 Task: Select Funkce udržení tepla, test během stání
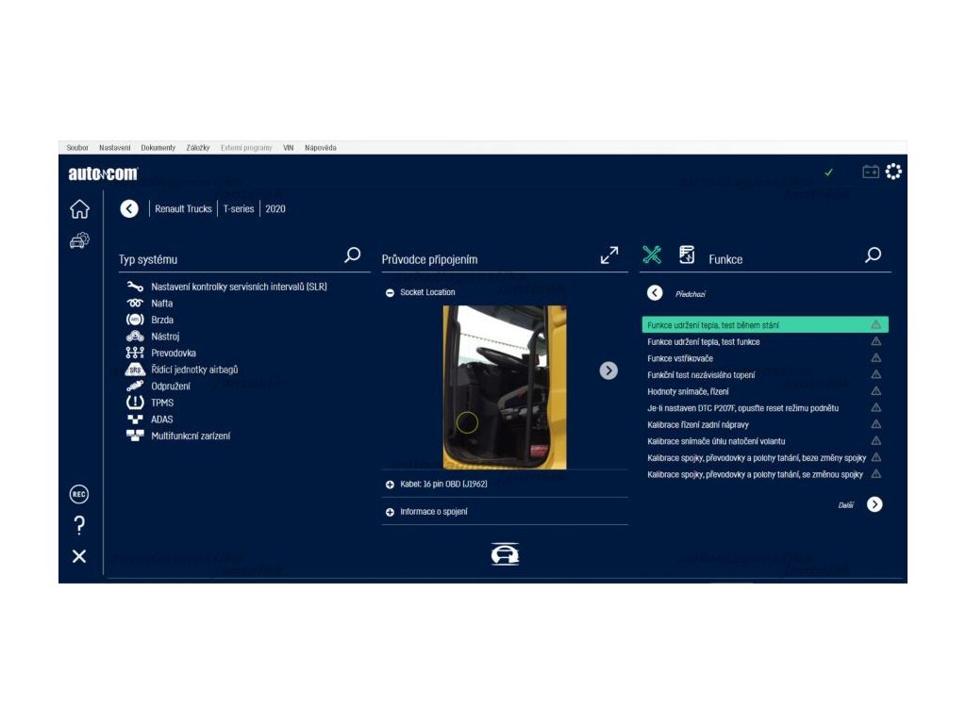(x=765, y=324)
